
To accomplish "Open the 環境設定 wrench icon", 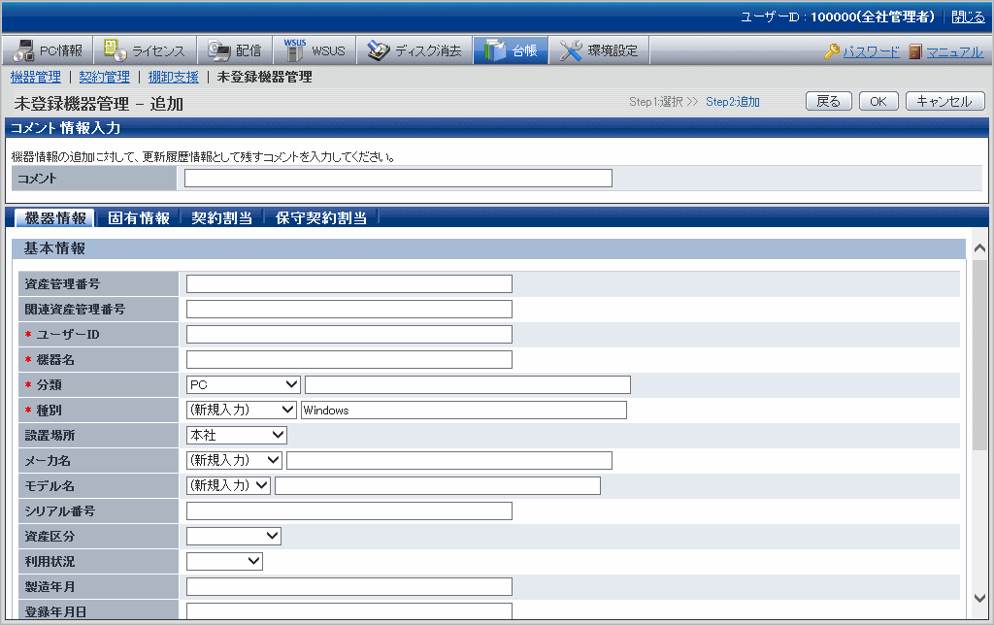I will [x=571, y=50].
